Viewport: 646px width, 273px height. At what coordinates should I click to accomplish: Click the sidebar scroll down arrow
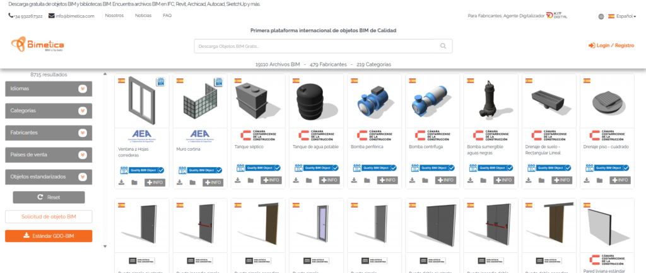(105, 247)
